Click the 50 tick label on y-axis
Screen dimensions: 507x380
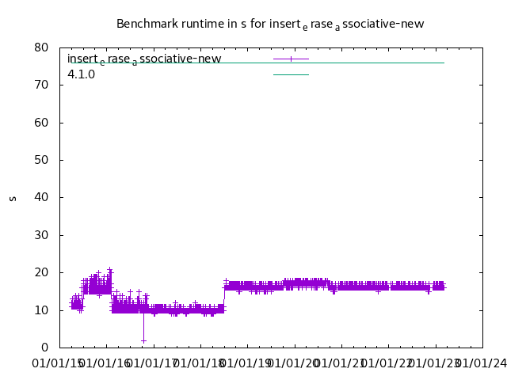(43, 160)
